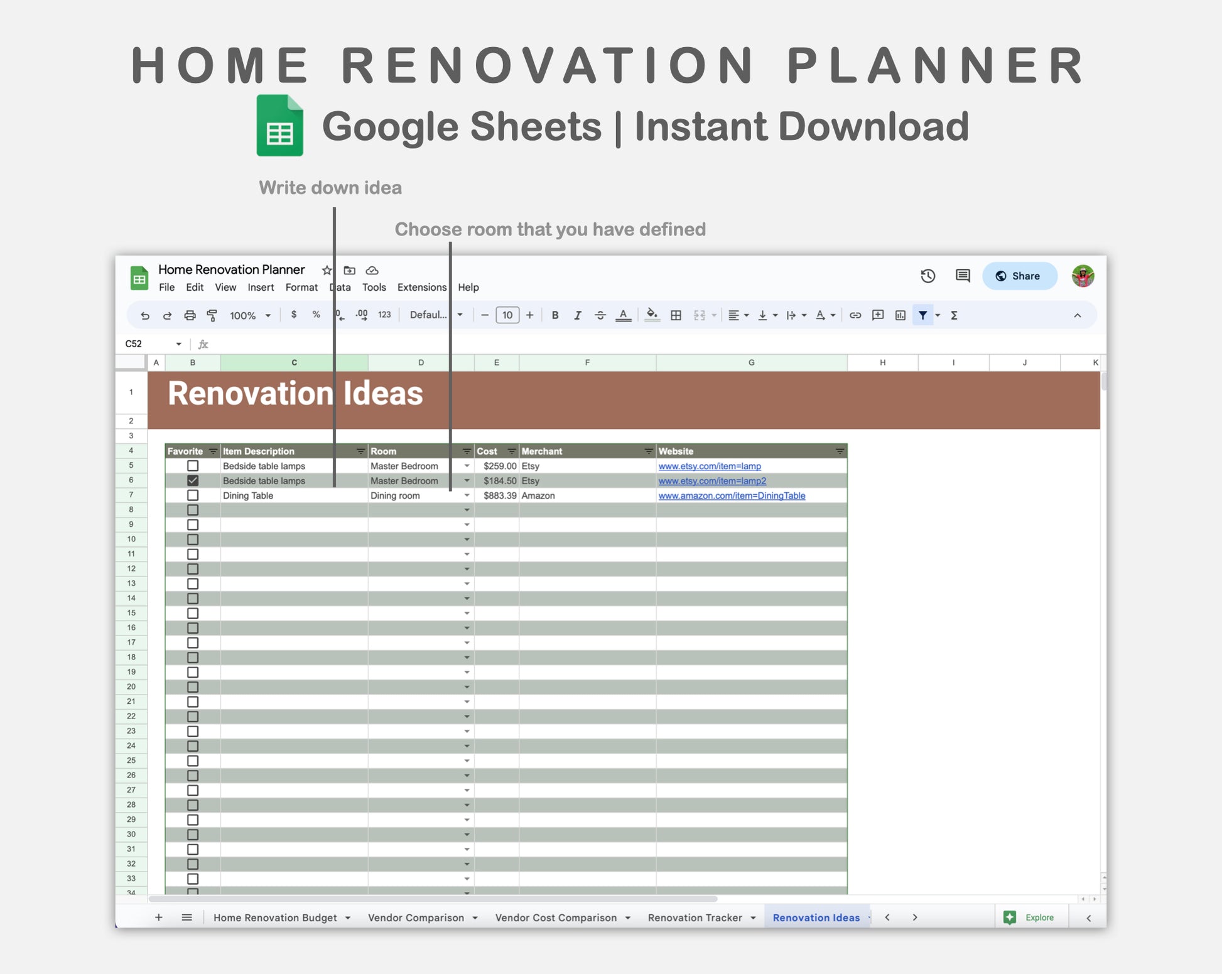Viewport: 1222px width, 974px height.
Task: Tick the favorite checkbox in row 15
Action: (193, 614)
